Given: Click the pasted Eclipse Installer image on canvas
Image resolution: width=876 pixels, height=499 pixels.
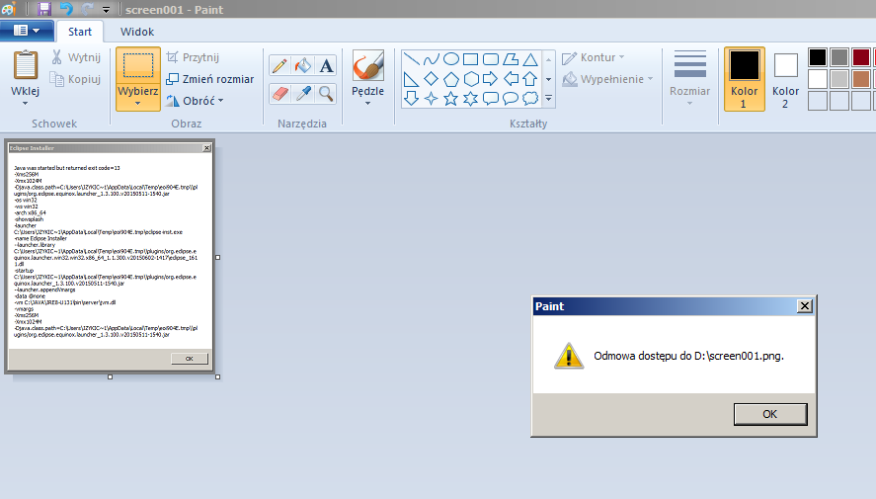Looking at the screenshot, I should 110,257.
